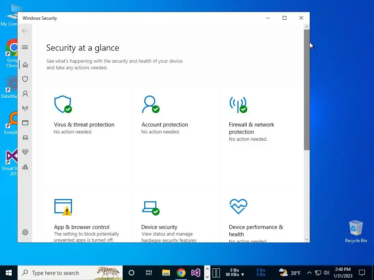
Task: Open Firewall & network antenna icon in sidebar
Action: point(25,108)
